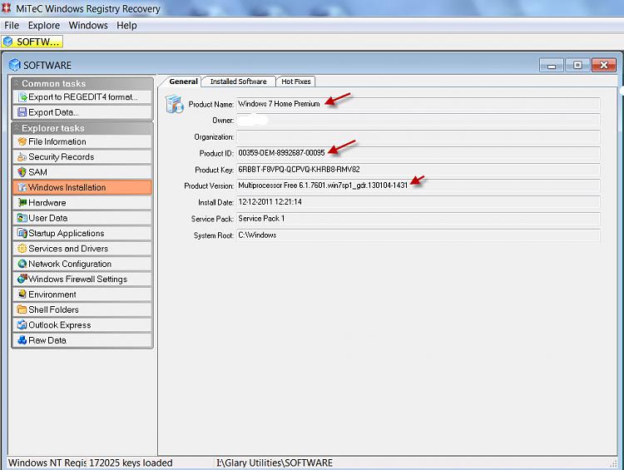
Task: Click 'Windows NT Regis' status bar text
Action: tap(47, 463)
